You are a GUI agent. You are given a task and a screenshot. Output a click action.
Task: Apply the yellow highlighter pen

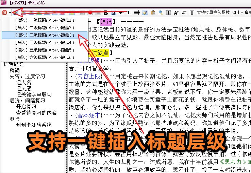tap(72, 13)
